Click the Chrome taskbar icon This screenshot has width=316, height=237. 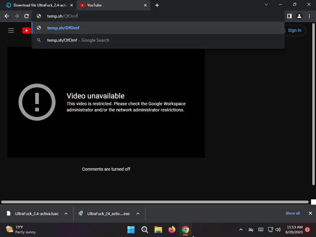coord(185,230)
